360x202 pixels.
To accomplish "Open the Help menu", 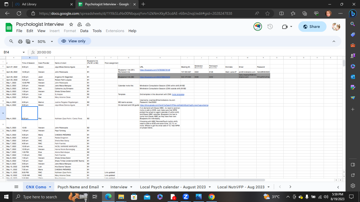I will click(x=132, y=31).
